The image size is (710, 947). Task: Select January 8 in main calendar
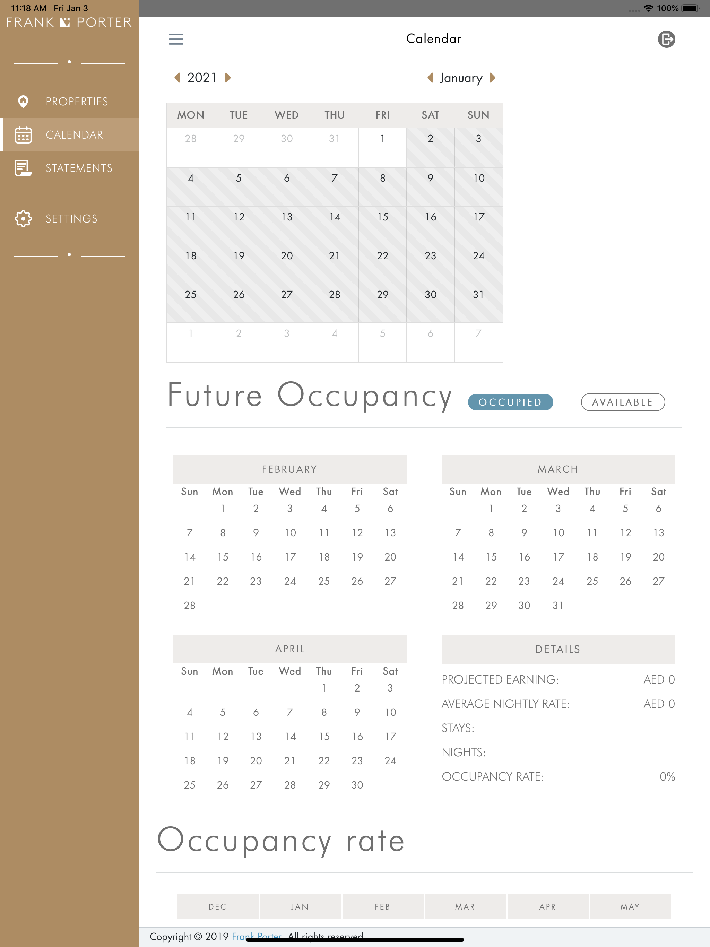382,187
